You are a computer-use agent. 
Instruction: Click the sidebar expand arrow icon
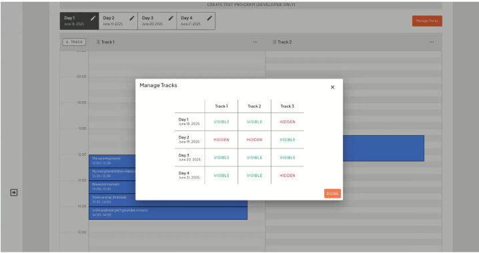pos(14,192)
